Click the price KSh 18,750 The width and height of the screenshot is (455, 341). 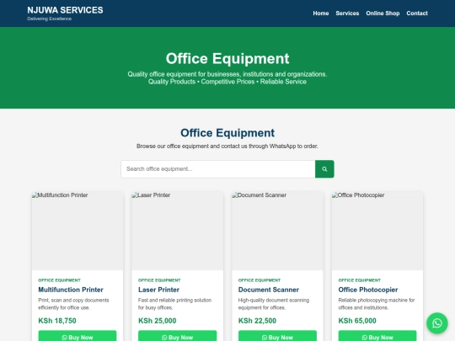point(57,321)
